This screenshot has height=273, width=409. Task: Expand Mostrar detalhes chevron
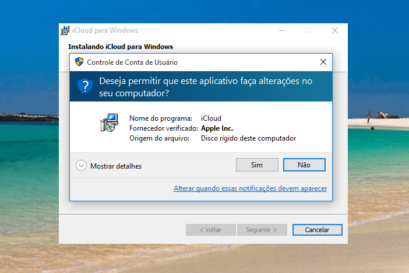(81, 166)
